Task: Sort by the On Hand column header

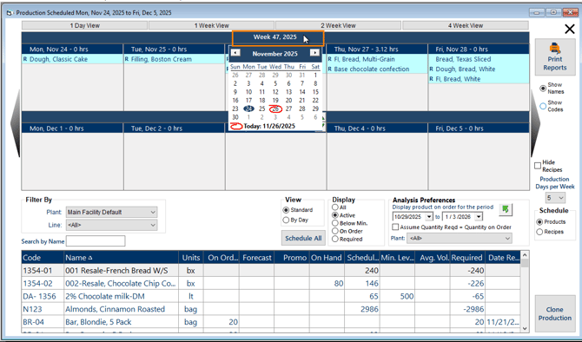Action: (x=327, y=258)
